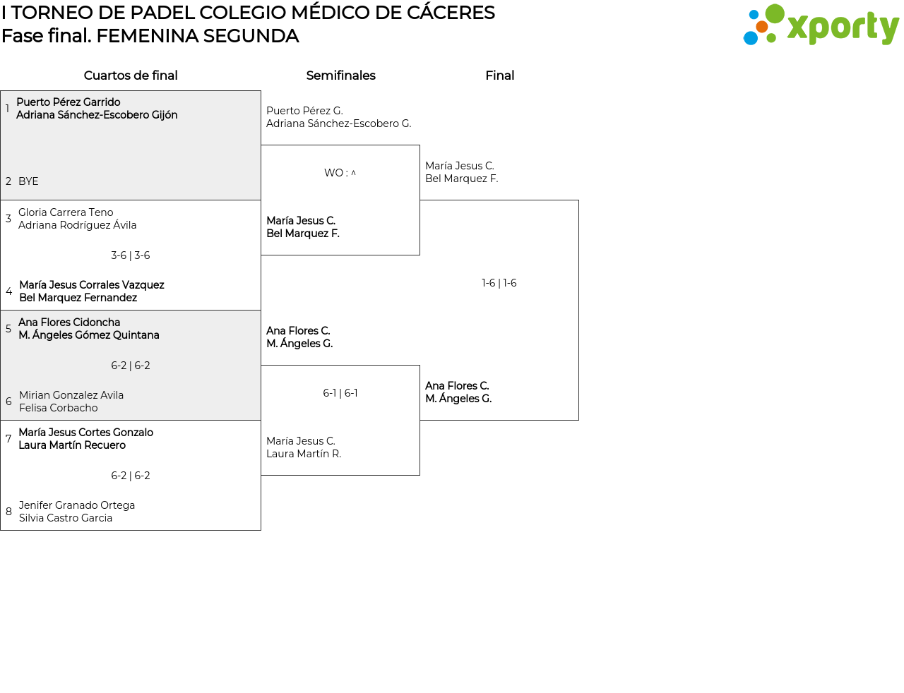The width and height of the screenshot is (904, 693).
Task: Select the Final round header
Action: pyautogui.click(x=499, y=76)
